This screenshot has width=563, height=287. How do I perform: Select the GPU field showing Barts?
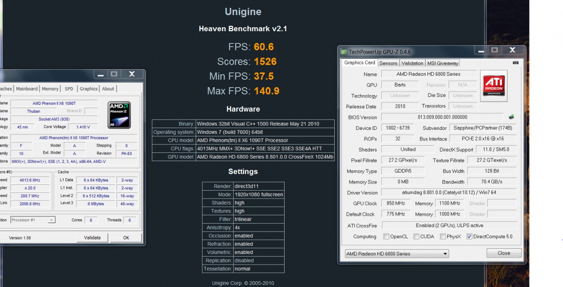pyautogui.click(x=400, y=85)
